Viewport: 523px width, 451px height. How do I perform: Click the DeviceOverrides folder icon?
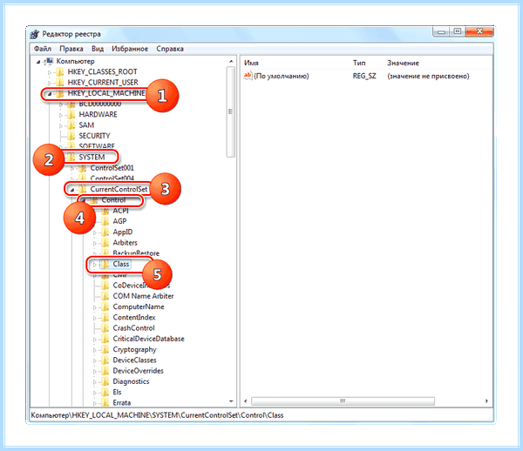[105, 371]
